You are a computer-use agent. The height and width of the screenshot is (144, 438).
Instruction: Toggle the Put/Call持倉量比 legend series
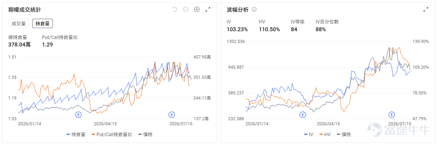click(112, 135)
